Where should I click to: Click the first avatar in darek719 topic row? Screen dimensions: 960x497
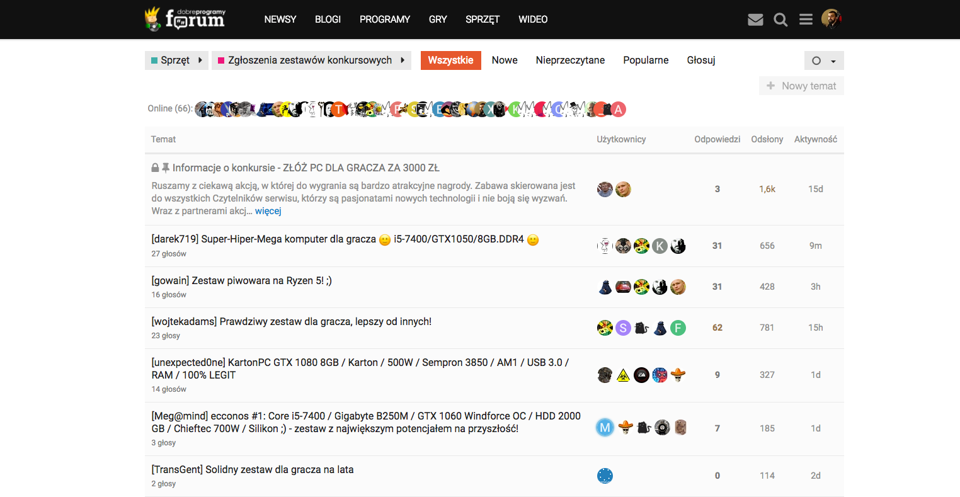point(605,246)
